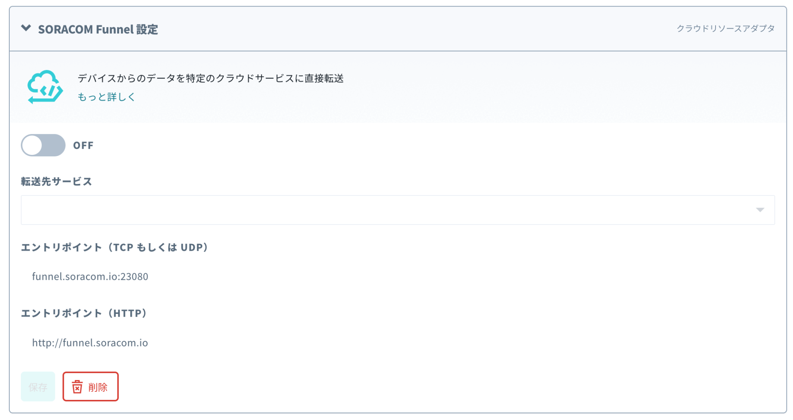Click the dropdown arrow on the 転送先サービス selector
This screenshot has height=420, width=793.
pos(760,210)
